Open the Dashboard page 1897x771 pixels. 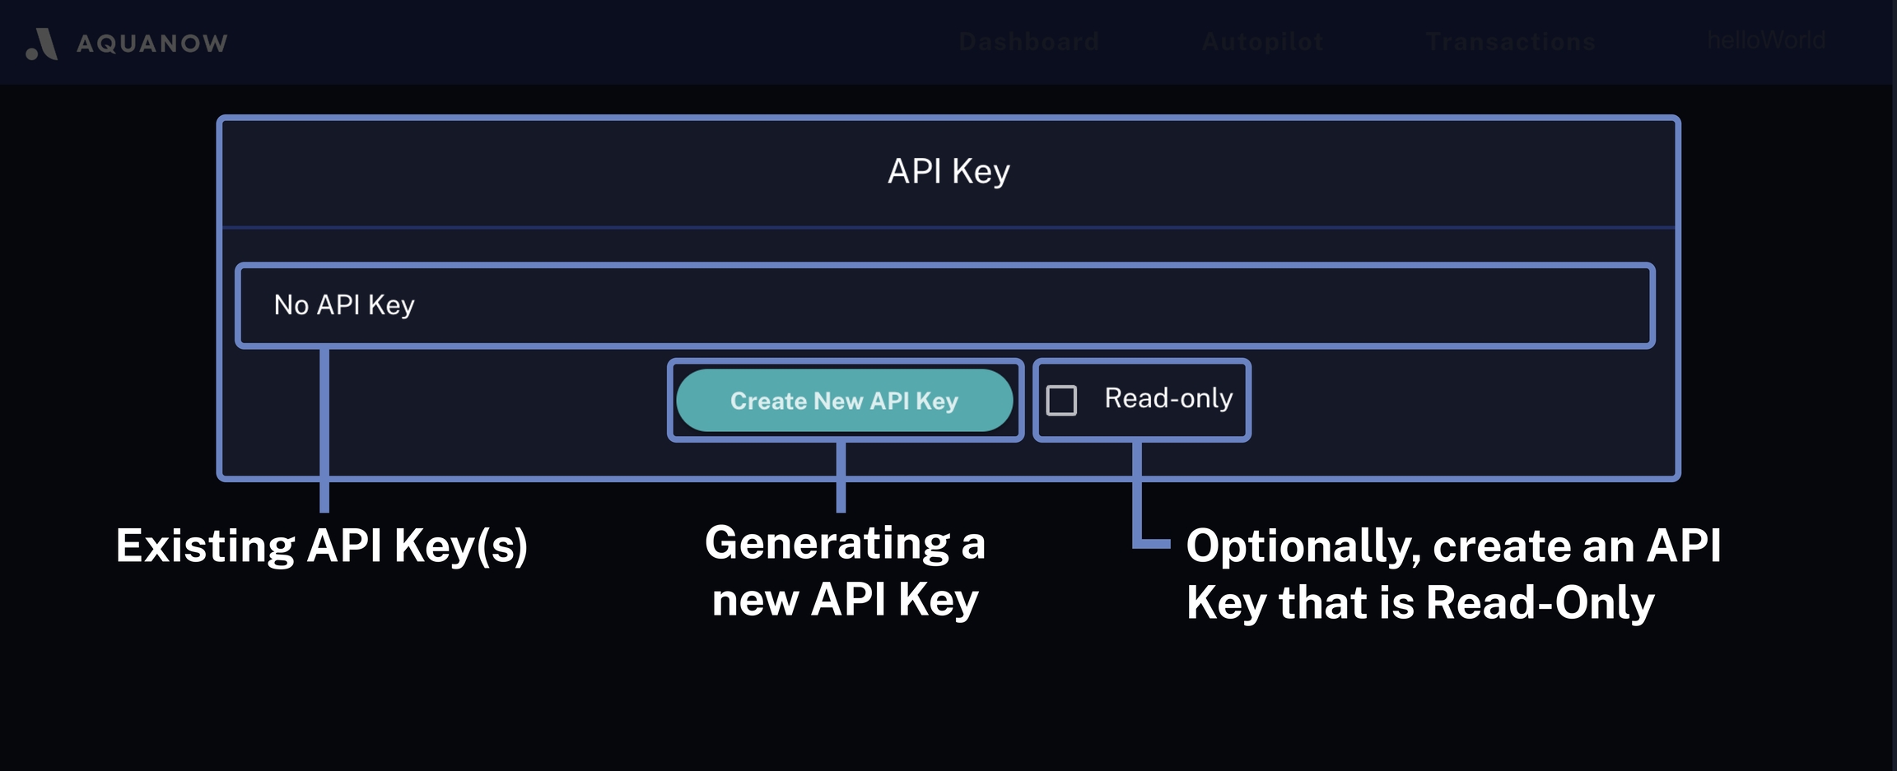pyautogui.click(x=1028, y=42)
